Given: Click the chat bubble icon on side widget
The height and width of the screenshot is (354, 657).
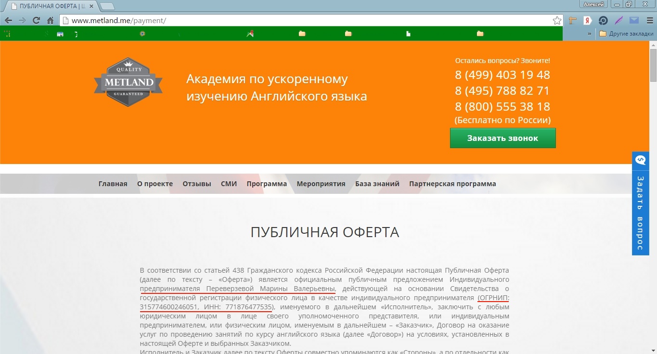Looking at the screenshot, I should tap(640, 160).
